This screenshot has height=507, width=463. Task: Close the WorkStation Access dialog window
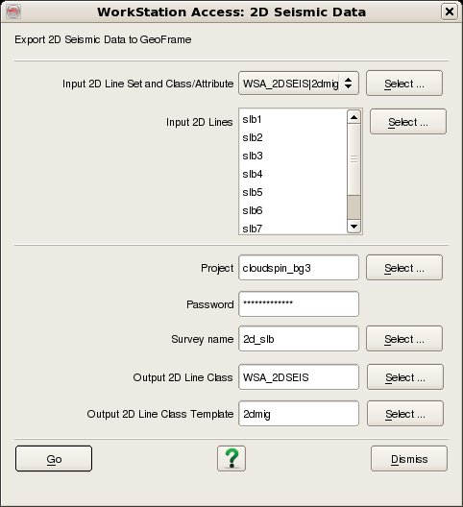coord(450,12)
